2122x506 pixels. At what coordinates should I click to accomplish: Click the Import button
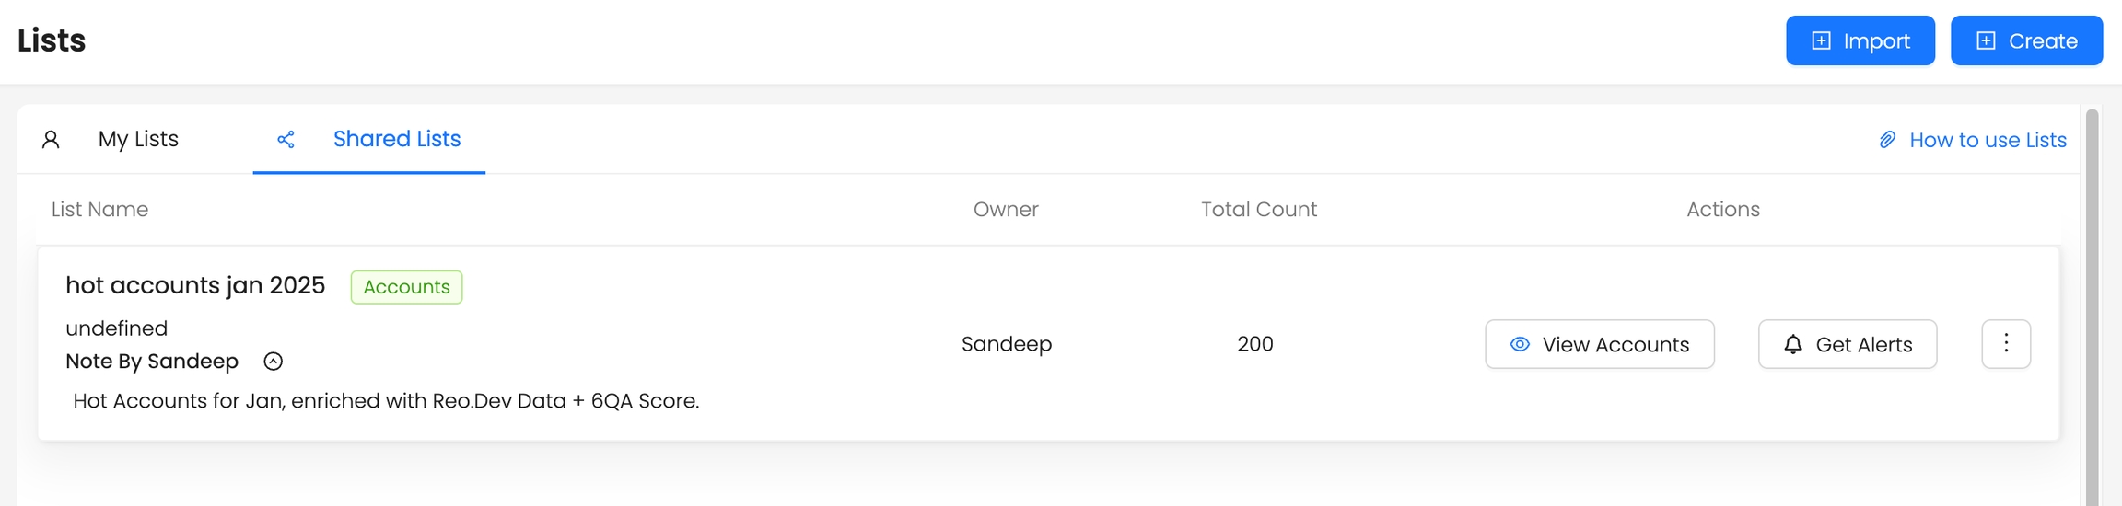[1860, 40]
